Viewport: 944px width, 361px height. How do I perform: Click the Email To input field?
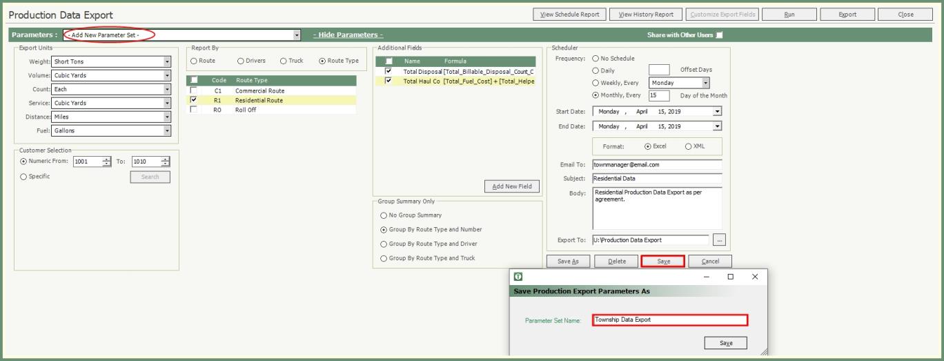point(657,165)
